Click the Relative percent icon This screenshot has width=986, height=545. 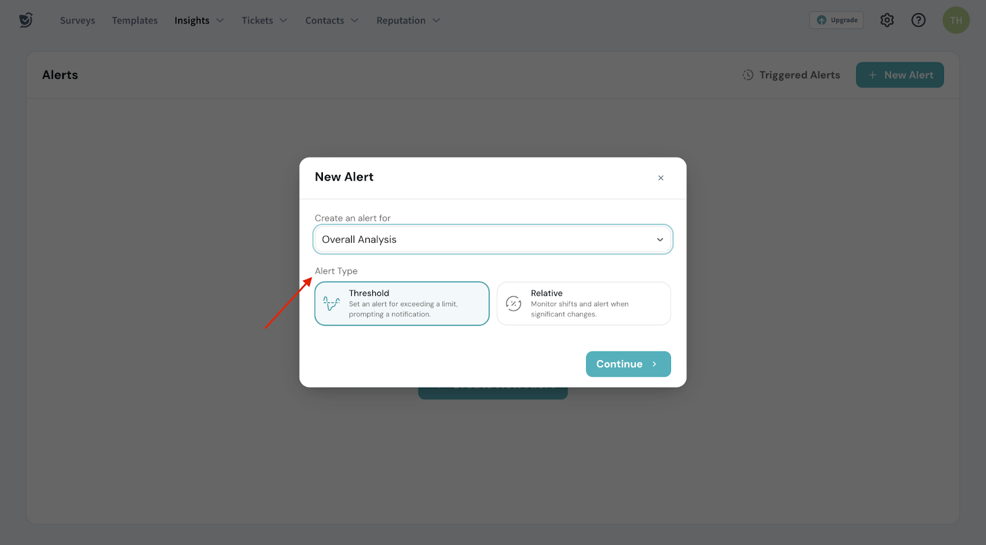[513, 303]
